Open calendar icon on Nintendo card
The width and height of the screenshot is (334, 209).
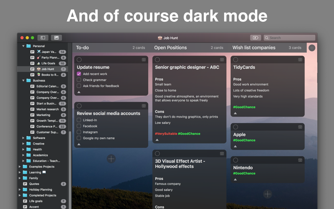(300, 160)
